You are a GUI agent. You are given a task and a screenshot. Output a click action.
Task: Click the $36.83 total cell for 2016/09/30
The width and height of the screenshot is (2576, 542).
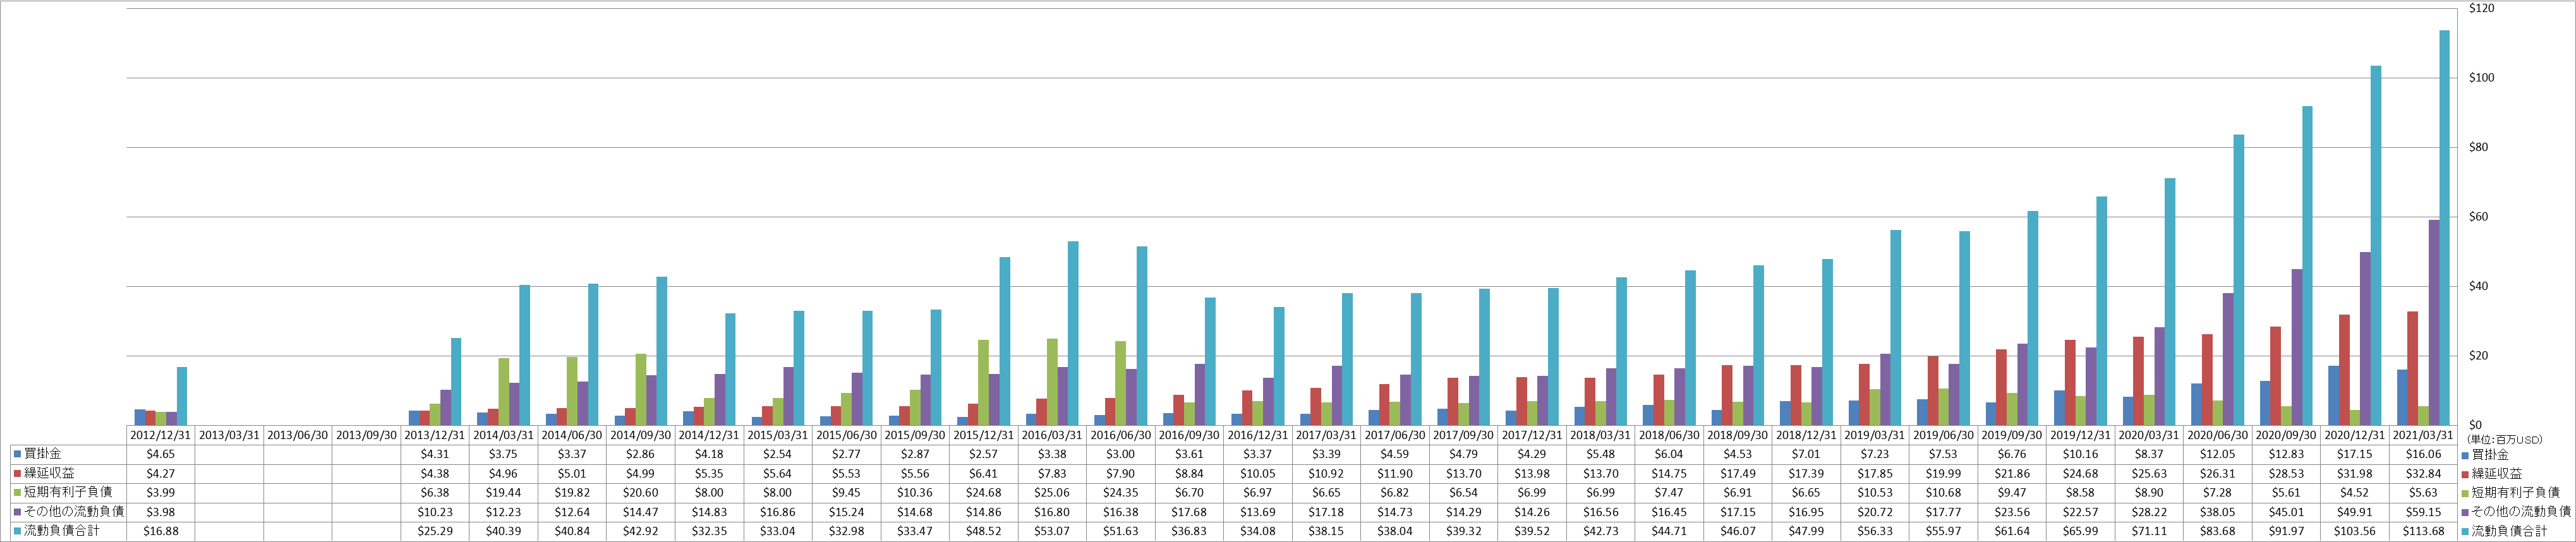[x=1189, y=530]
